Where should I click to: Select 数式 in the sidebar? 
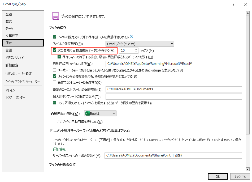click(23, 21)
